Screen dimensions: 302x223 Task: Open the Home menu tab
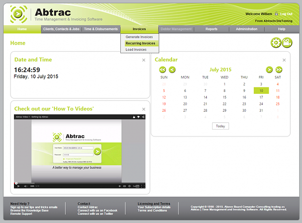pyautogui.click(x=22, y=29)
